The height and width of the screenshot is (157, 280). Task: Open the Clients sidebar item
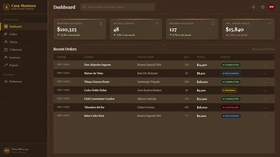(x=24, y=42)
